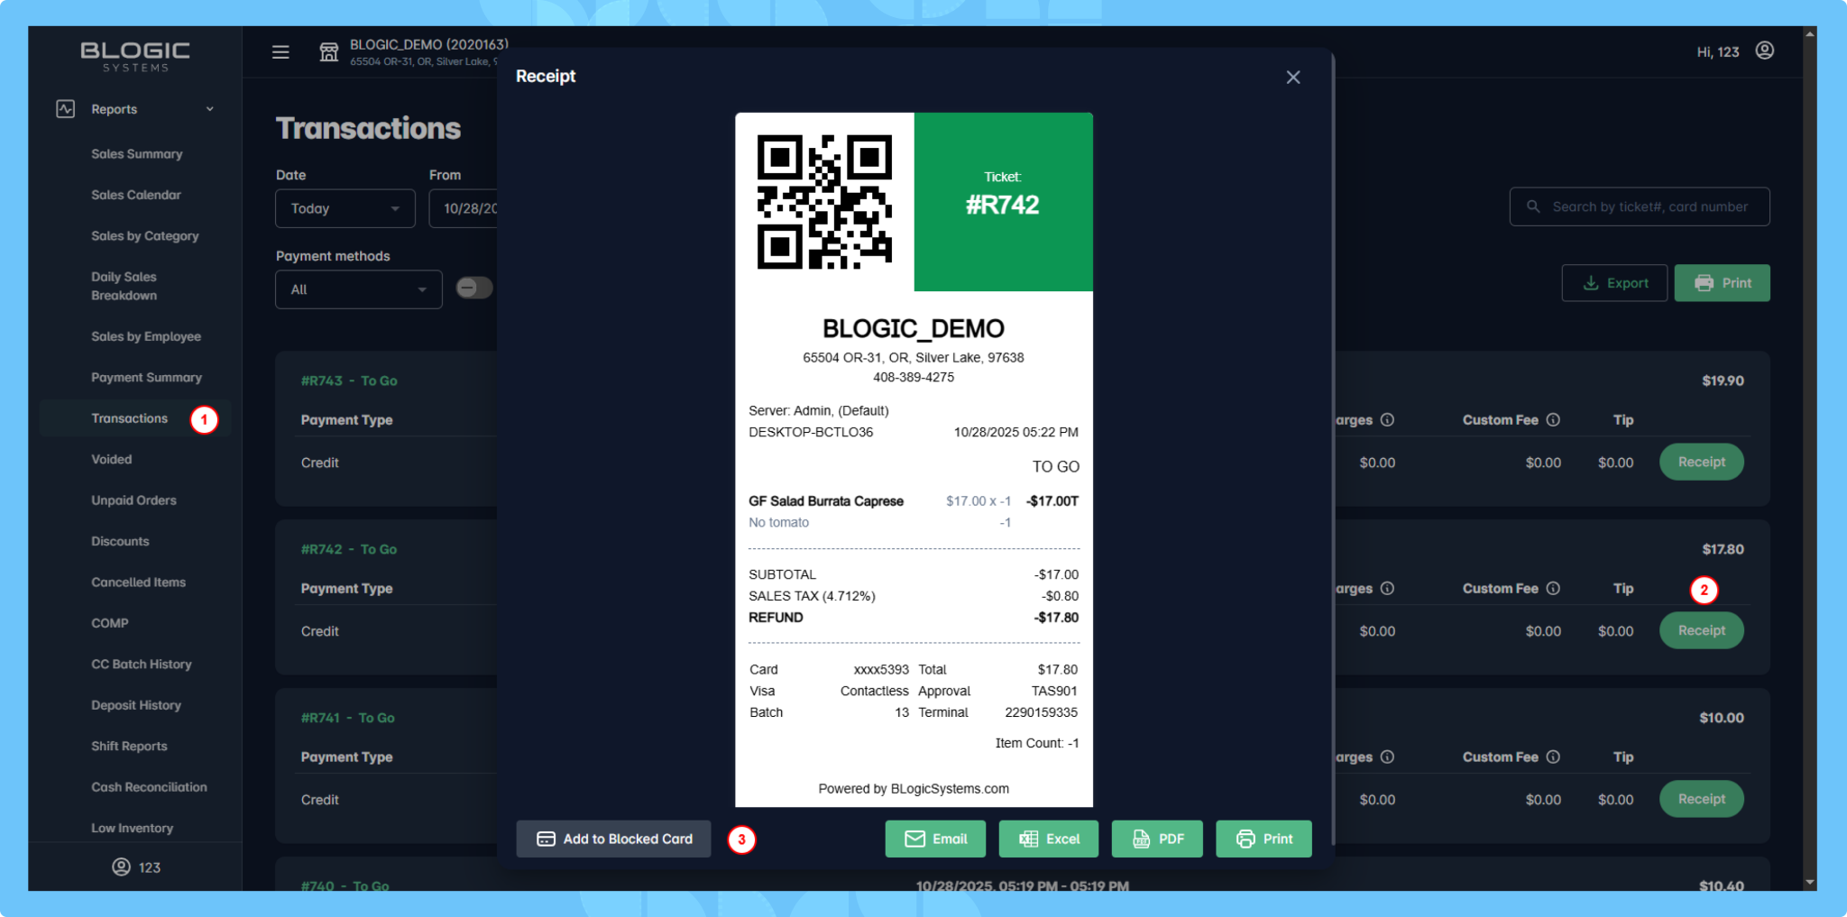The image size is (1847, 917).
Task: Click Export on the Transactions page
Action: coord(1614,283)
